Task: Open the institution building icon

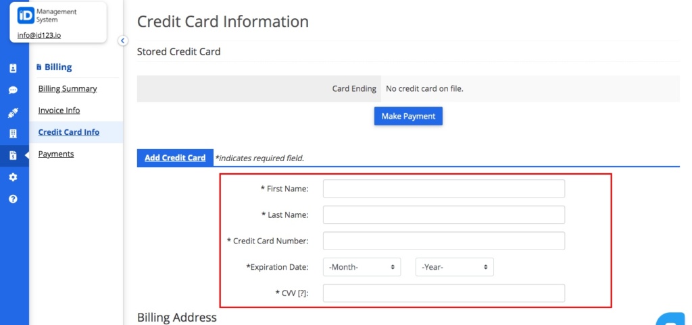Action: pyautogui.click(x=13, y=134)
